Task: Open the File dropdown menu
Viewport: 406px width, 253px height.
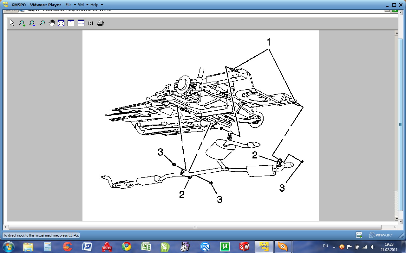Action: point(70,5)
